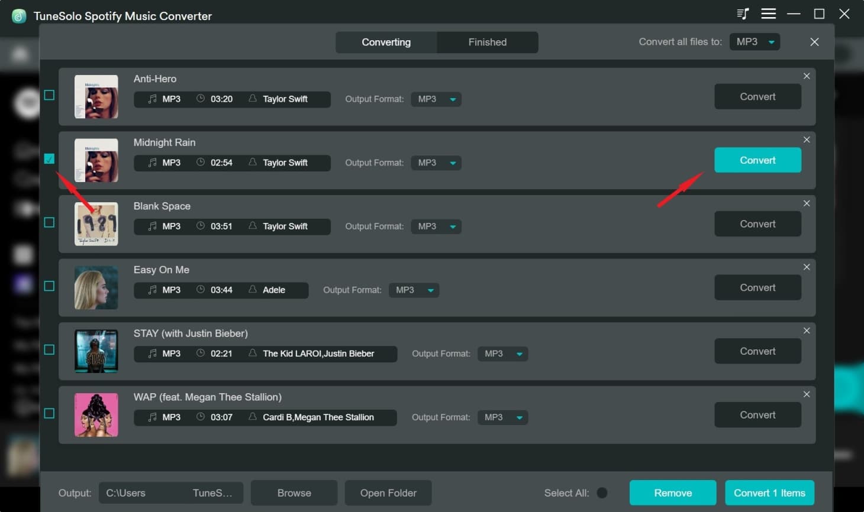Screen dimensions: 864x512
Task: Click the STAY album cover thumbnail
Action: (x=96, y=351)
